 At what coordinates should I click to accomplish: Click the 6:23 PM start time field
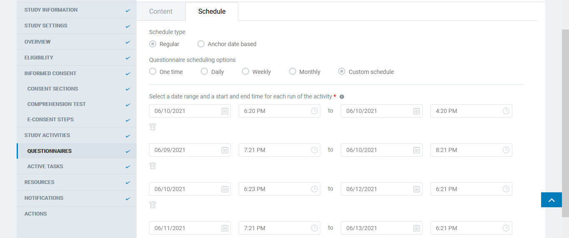(x=280, y=189)
